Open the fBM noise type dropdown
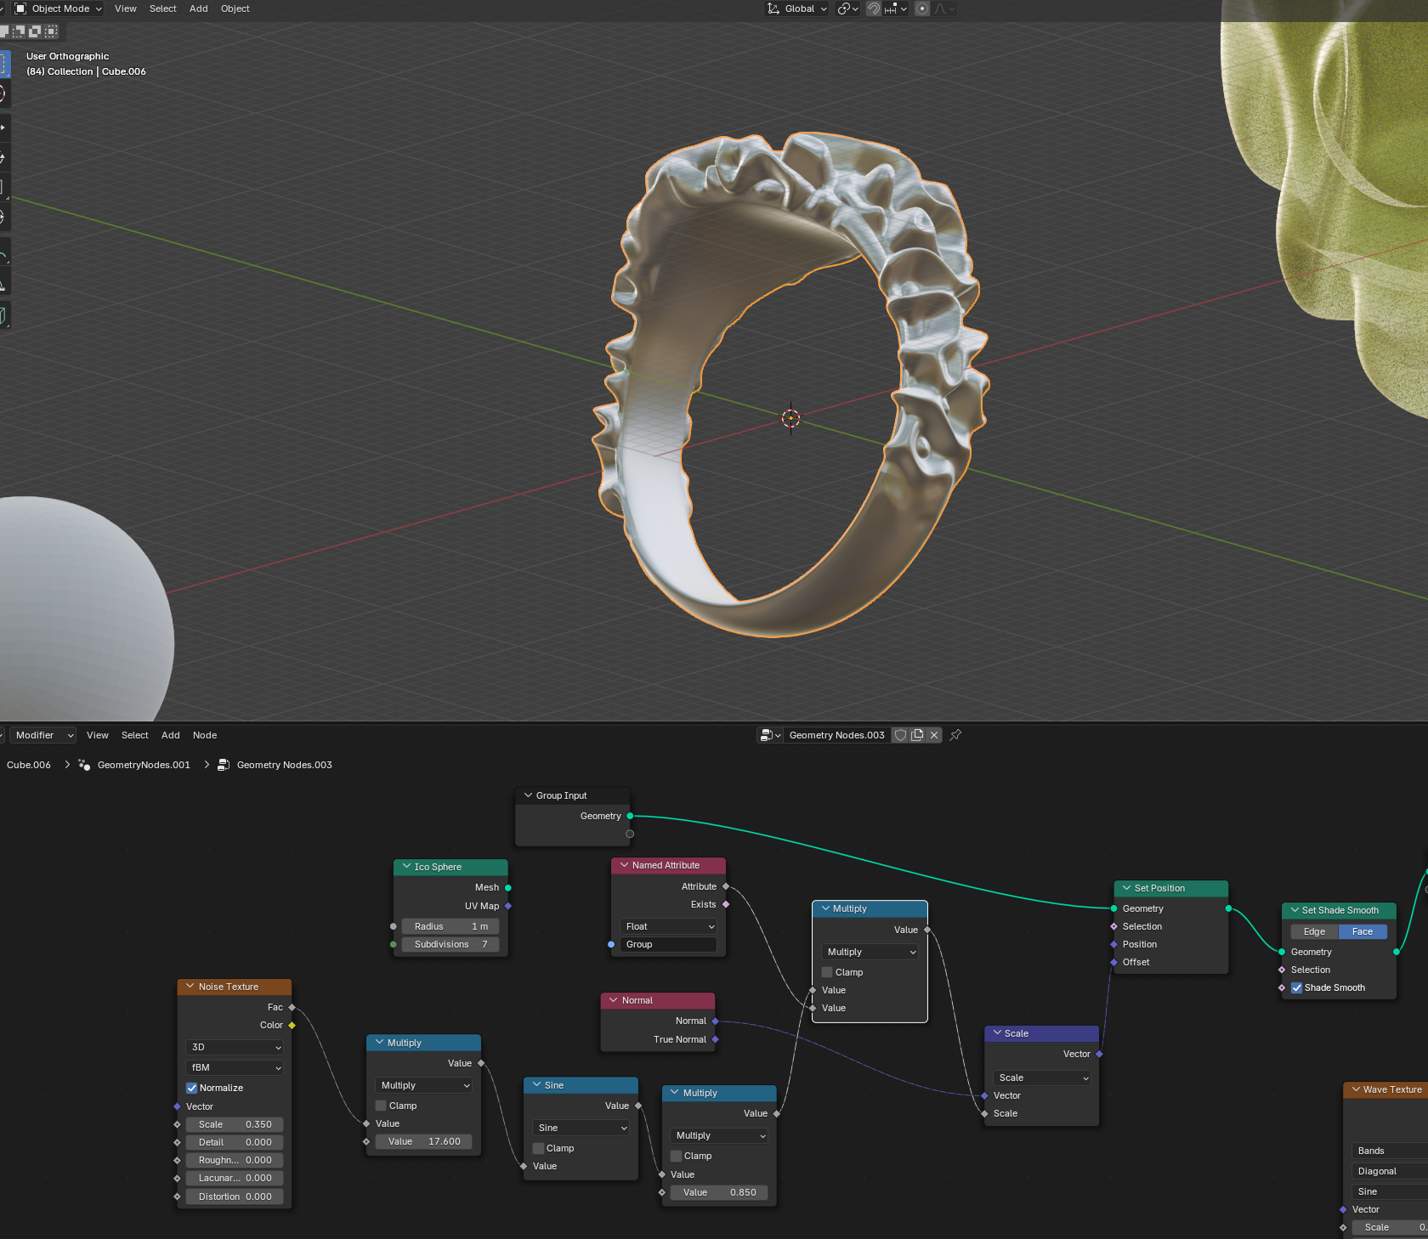Viewport: 1428px width, 1239px height. coord(235,1067)
